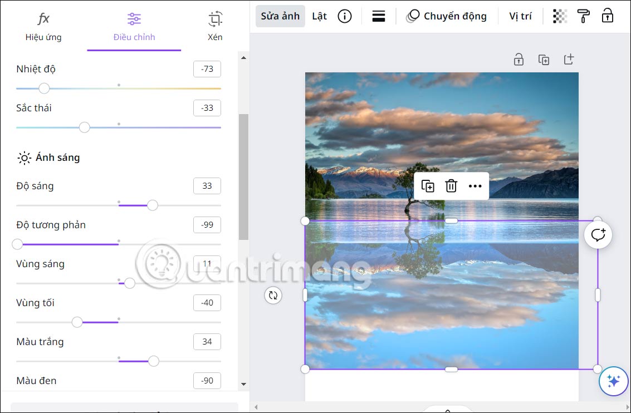The height and width of the screenshot is (413, 631).
Task: Flip the image with the Lật button
Action: click(319, 16)
